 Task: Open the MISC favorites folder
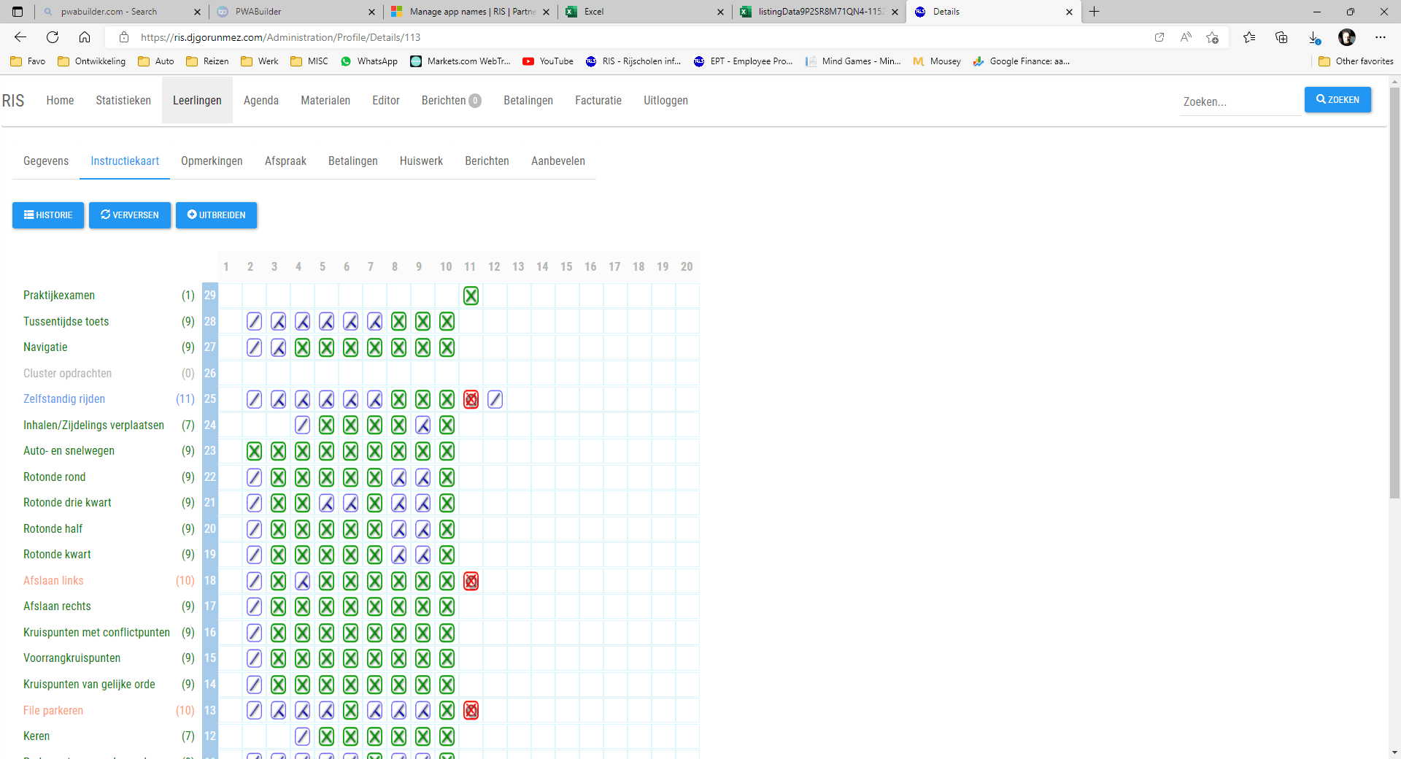click(309, 61)
